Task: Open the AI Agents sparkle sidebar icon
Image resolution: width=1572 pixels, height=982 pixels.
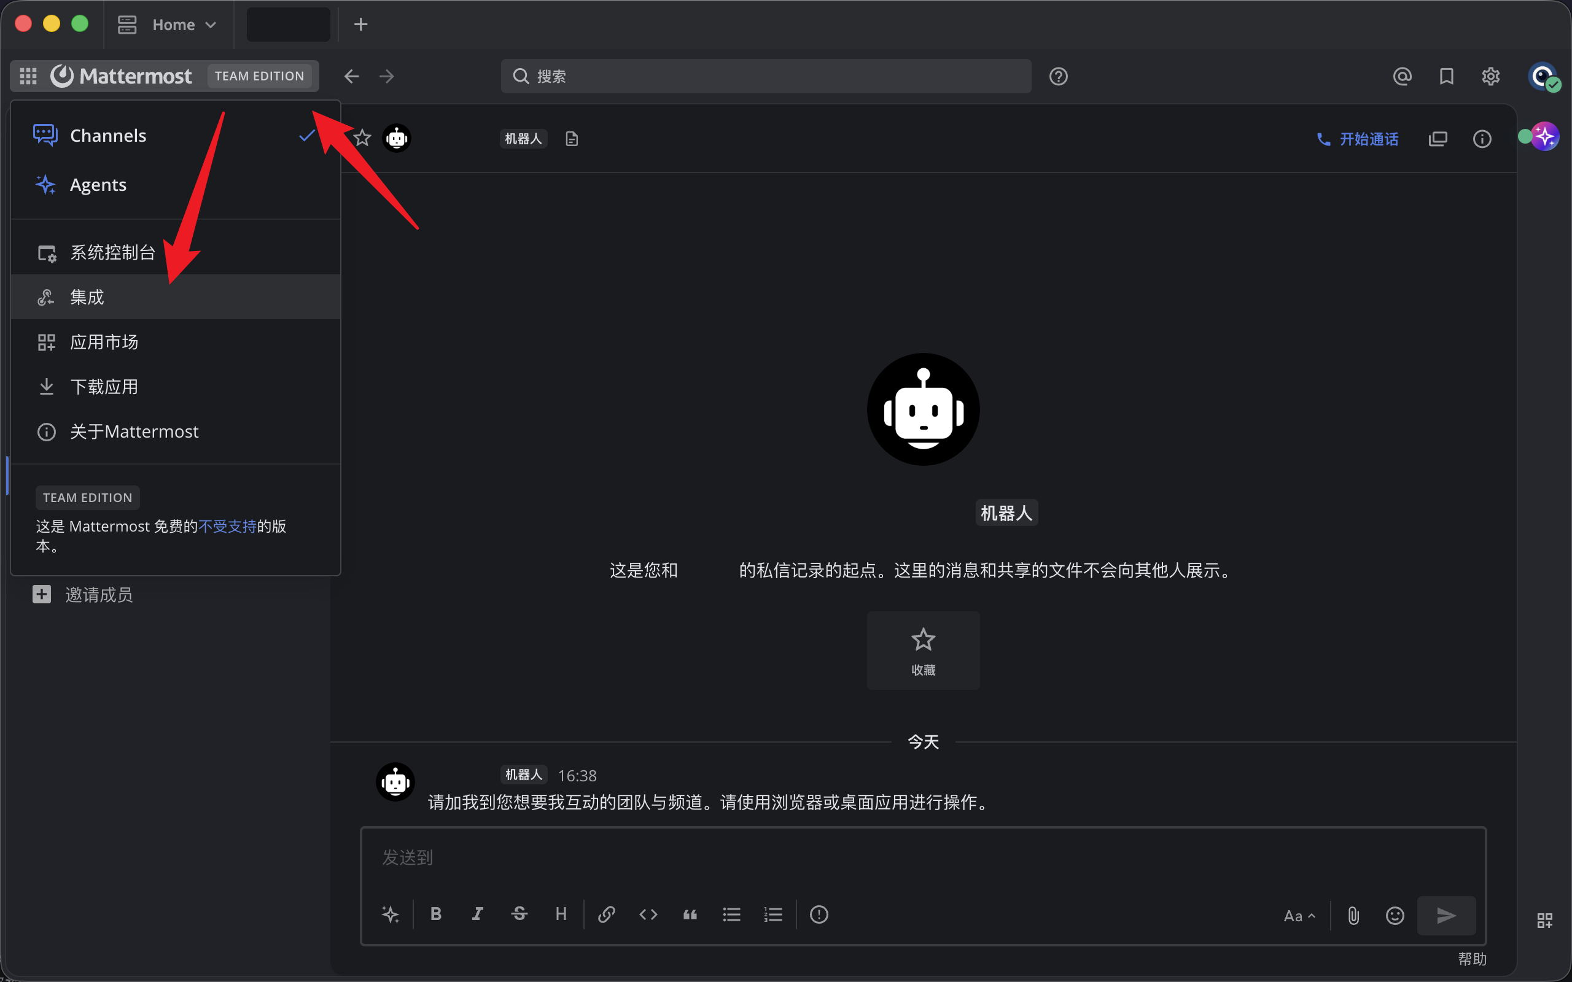Action: click(x=1545, y=136)
